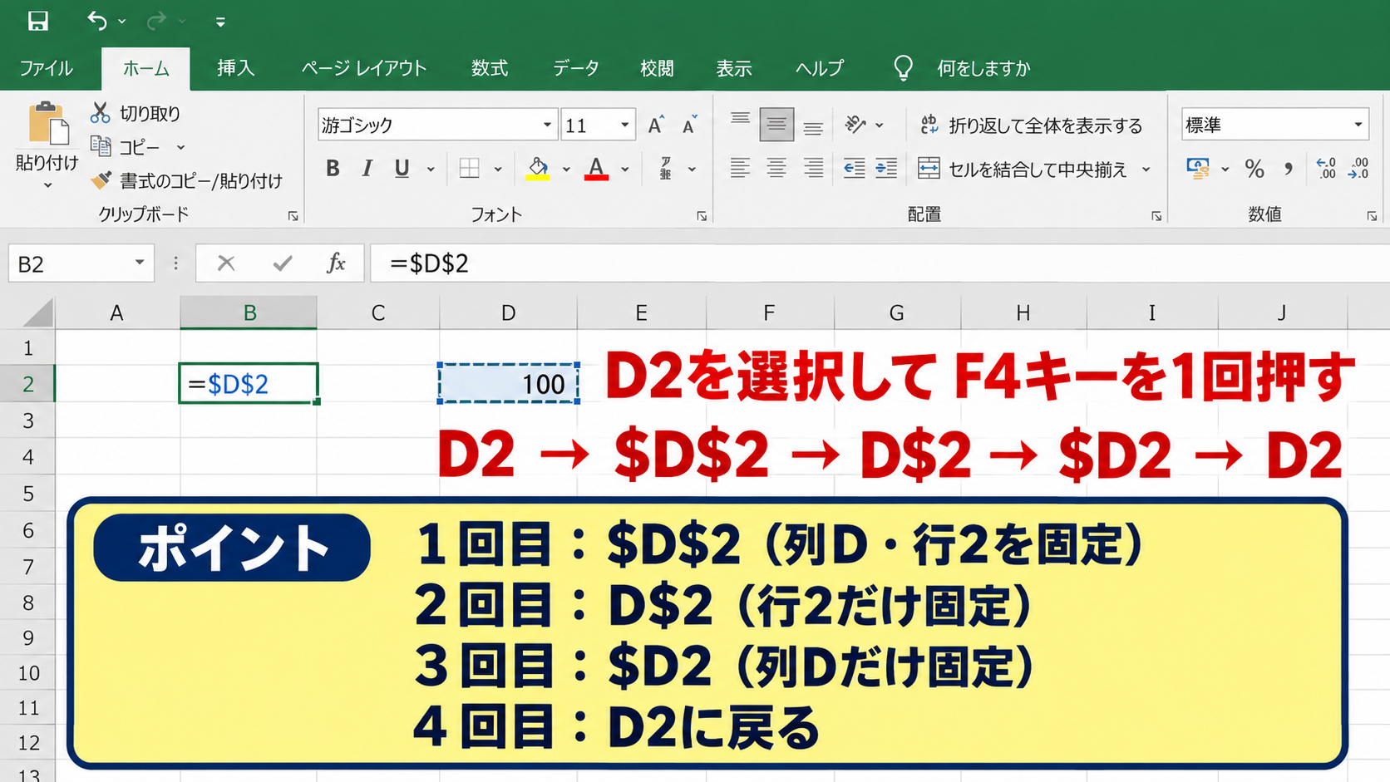
Task: Switch to the 挿入 tab
Action: 235,68
